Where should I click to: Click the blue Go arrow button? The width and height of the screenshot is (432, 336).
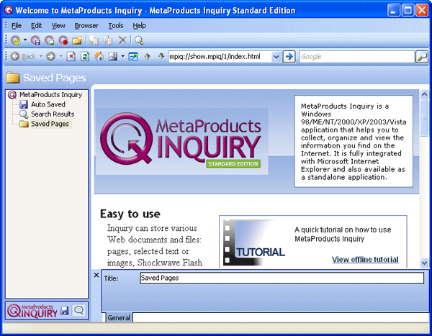[289, 57]
